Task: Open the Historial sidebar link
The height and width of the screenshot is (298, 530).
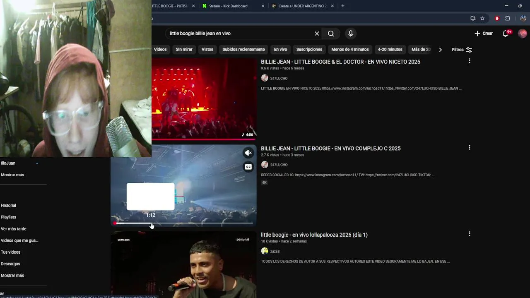Action: tap(8, 206)
